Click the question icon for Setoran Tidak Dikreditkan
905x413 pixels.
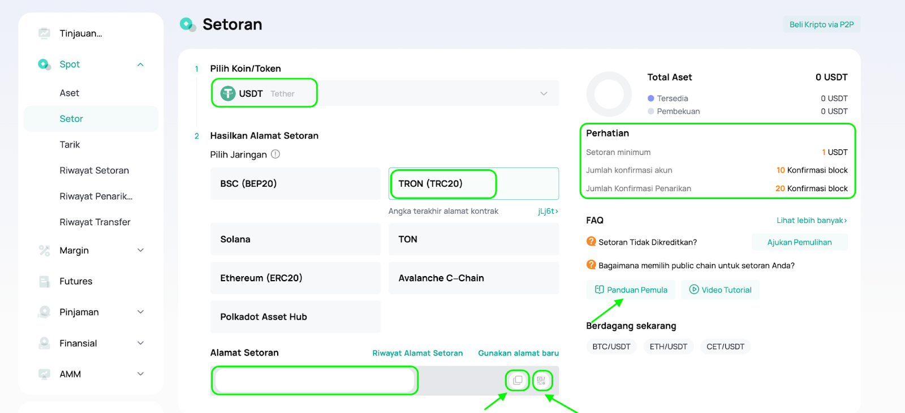click(x=591, y=242)
